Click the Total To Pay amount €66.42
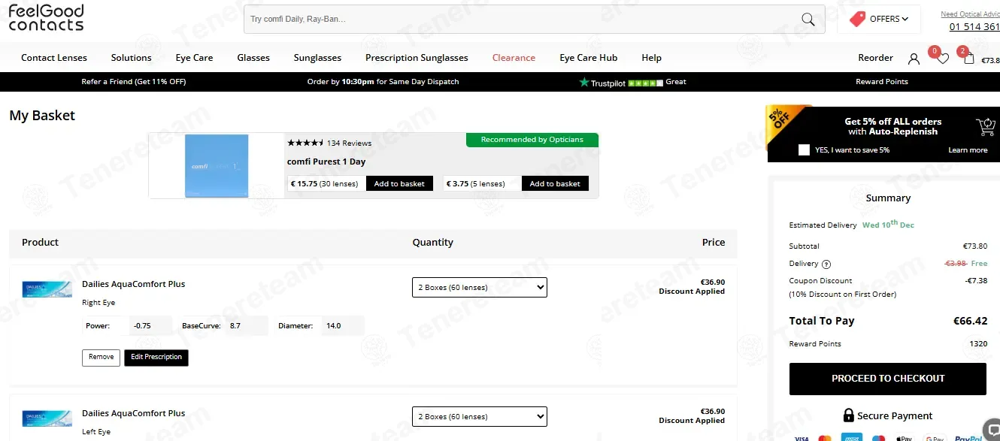The image size is (1000, 441). tap(970, 321)
